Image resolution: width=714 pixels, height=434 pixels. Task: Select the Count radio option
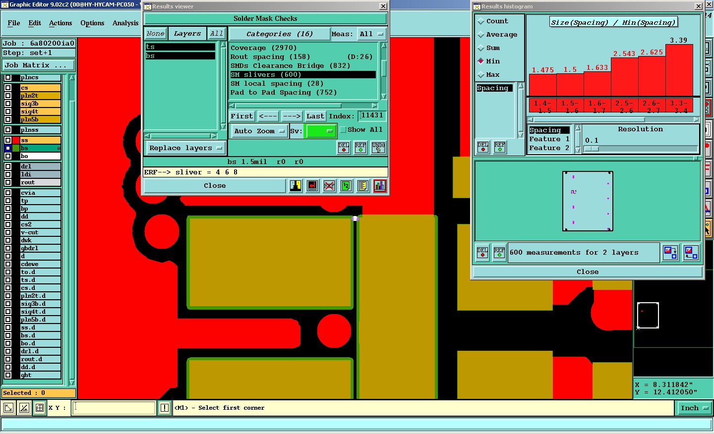pos(481,21)
